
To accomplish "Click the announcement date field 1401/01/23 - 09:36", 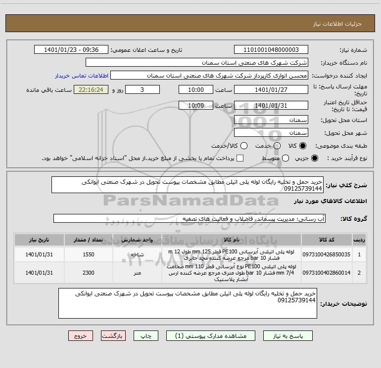I will (x=71, y=50).
